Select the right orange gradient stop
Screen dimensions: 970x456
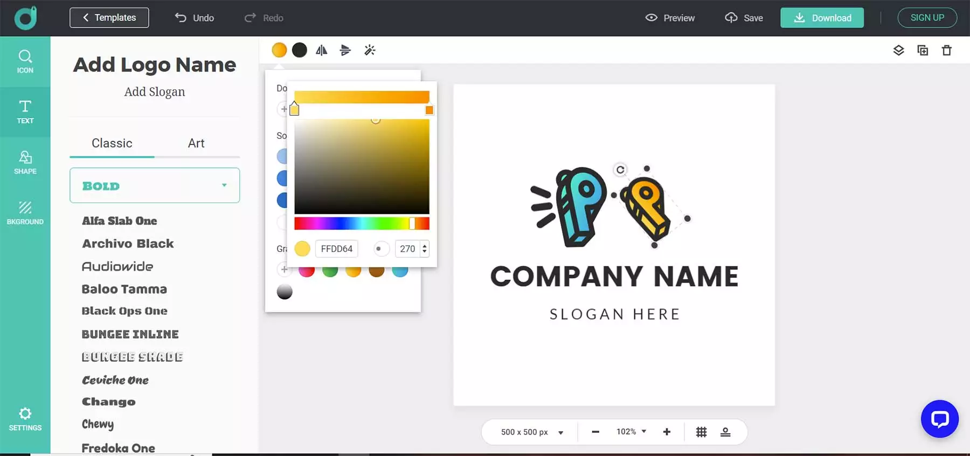429,110
